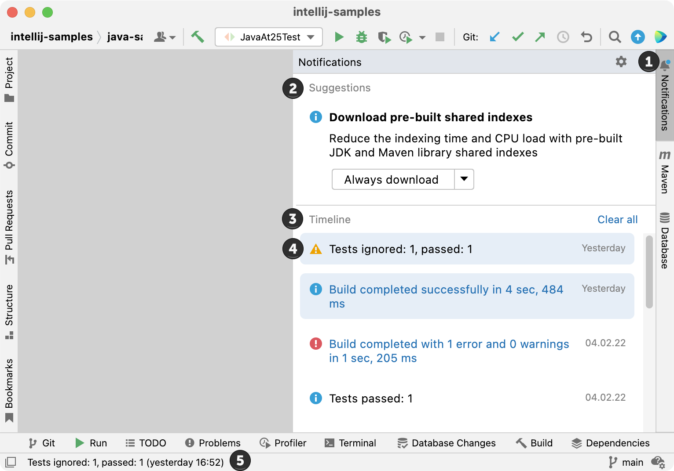Open the Dependencies tool window
Screen dimensions: 674x471
(611, 443)
